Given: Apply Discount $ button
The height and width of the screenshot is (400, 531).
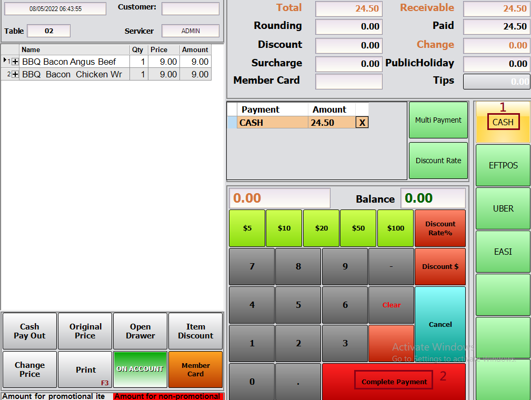Looking at the screenshot, I should (x=440, y=266).
